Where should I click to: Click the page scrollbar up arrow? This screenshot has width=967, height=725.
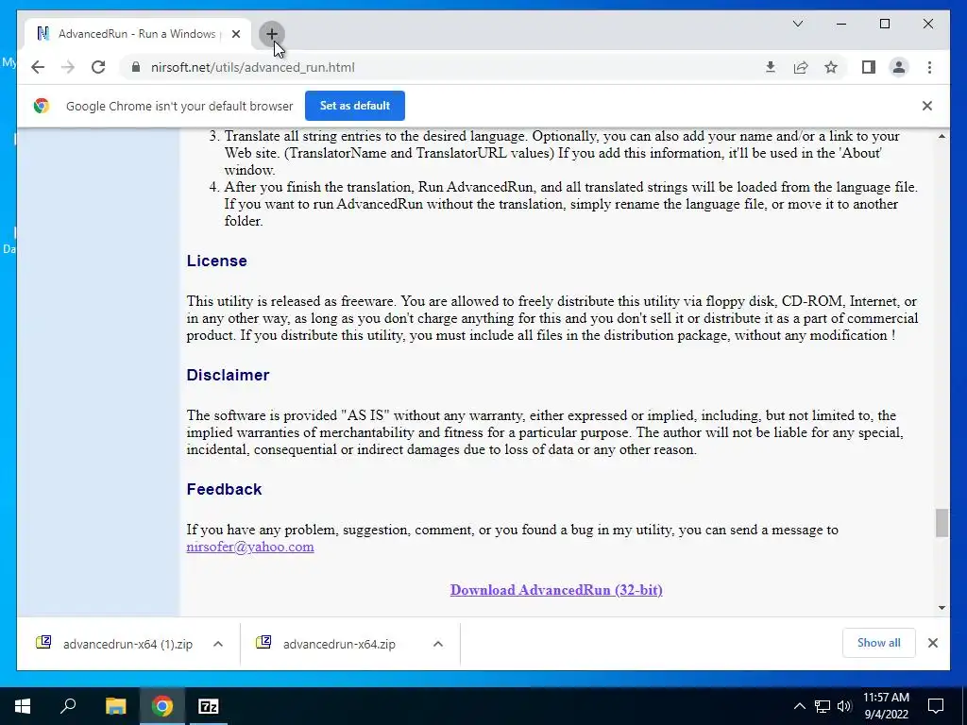942,136
